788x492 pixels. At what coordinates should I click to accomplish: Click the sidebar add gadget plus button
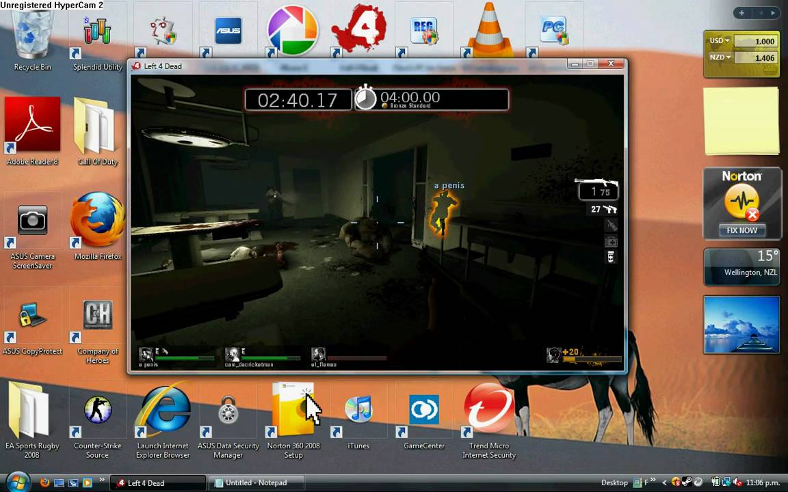[x=741, y=13]
